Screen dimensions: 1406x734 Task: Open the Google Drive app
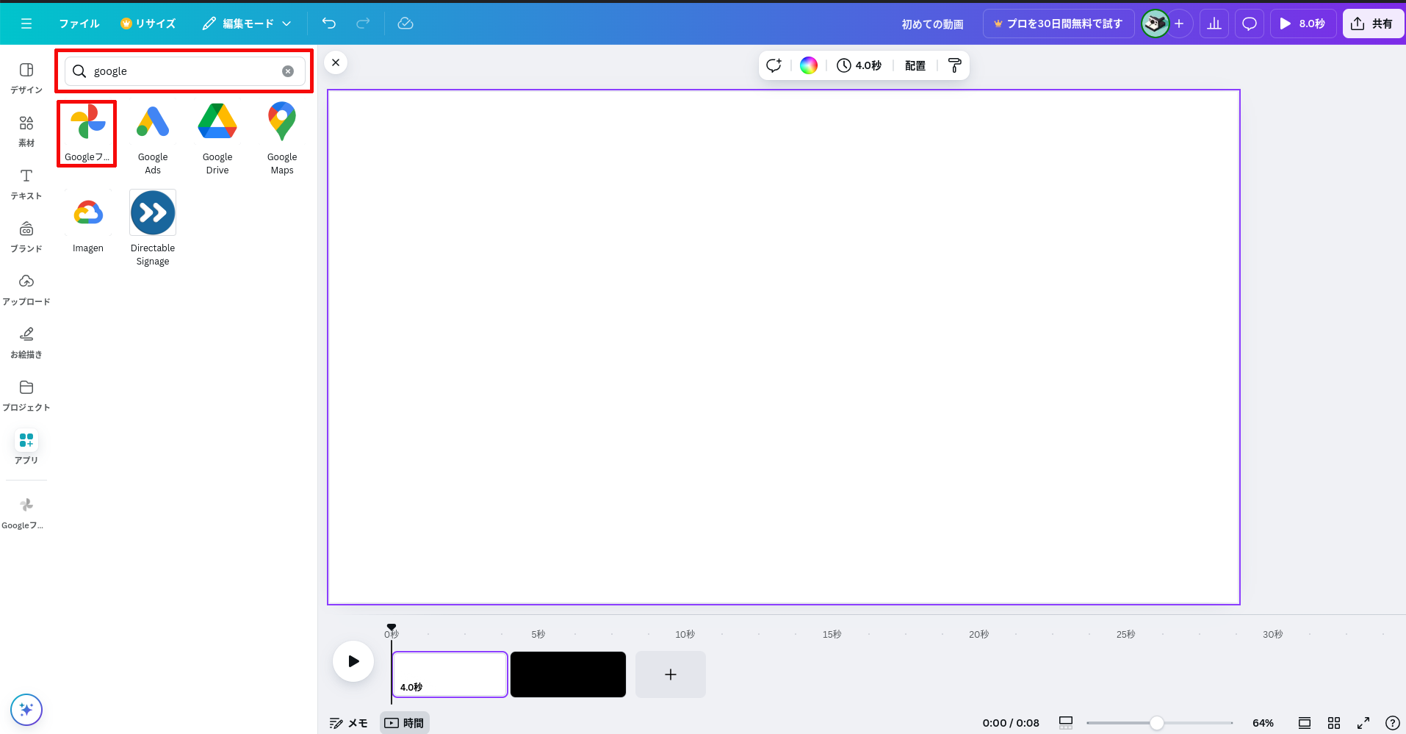[x=217, y=137]
